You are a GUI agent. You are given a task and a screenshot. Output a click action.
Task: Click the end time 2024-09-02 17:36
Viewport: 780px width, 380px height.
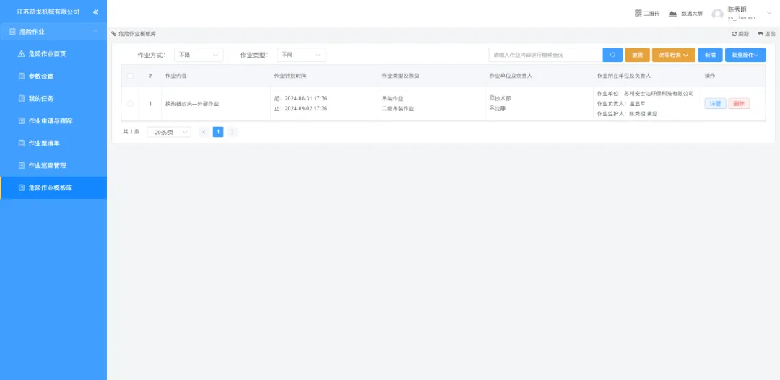(306, 108)
